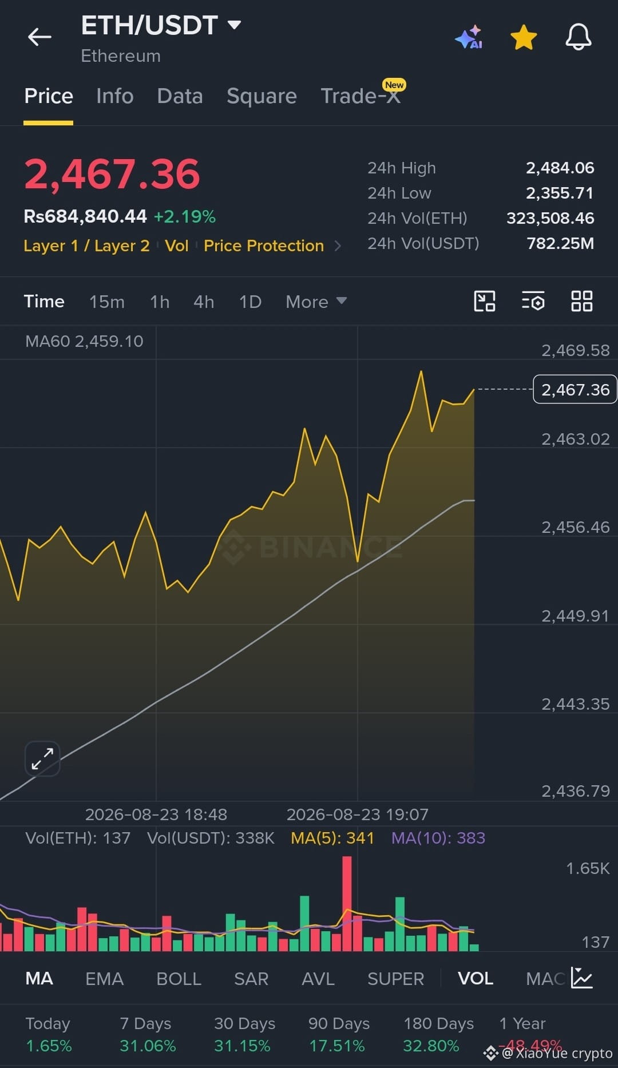Select the 4h interval
The height and width of the screenshot is (1068, 618).
(204, 302)
